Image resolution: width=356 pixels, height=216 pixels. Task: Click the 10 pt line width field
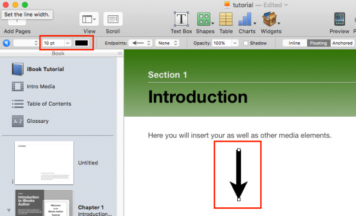pos(53,43)
